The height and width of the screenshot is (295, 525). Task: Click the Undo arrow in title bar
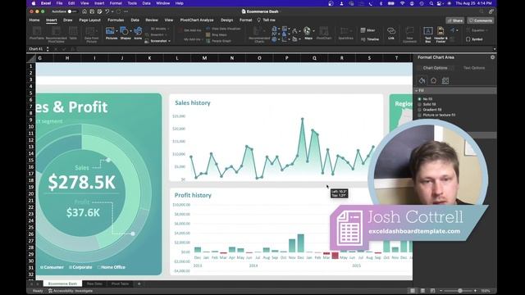107,11
